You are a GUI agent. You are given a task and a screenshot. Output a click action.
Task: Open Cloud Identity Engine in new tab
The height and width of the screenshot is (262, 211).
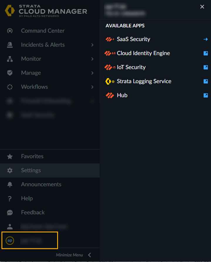[206, 53]
